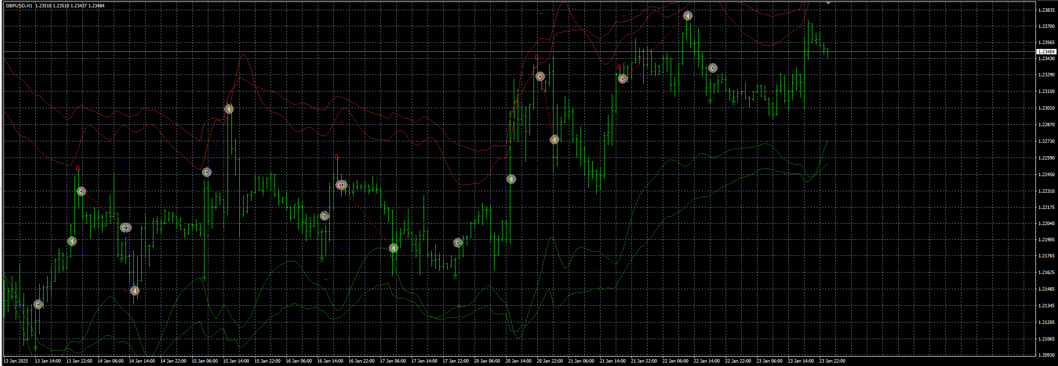Click the buy marker at 15 Jan 06:00
This screenshot has height=366, width=1058.
(207, 172)
